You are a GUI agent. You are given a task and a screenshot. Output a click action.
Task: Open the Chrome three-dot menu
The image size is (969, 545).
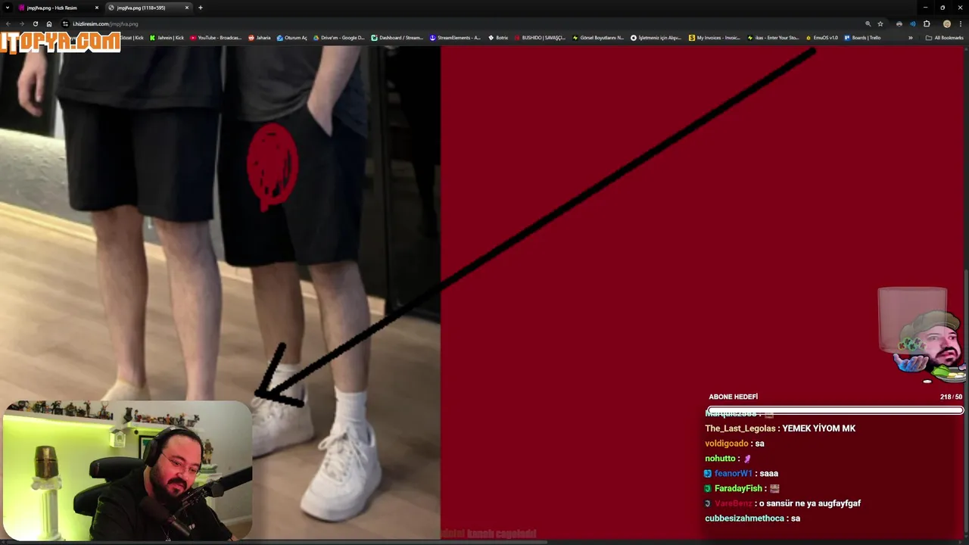[960, 23]
